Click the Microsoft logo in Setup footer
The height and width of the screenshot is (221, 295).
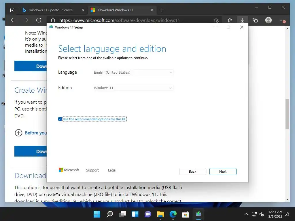[69, 170]
